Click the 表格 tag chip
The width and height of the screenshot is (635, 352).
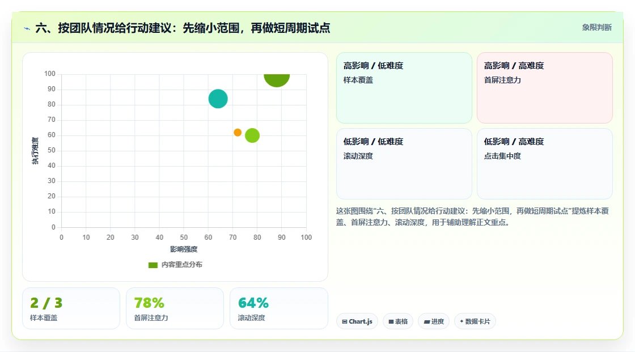[398, 321]
